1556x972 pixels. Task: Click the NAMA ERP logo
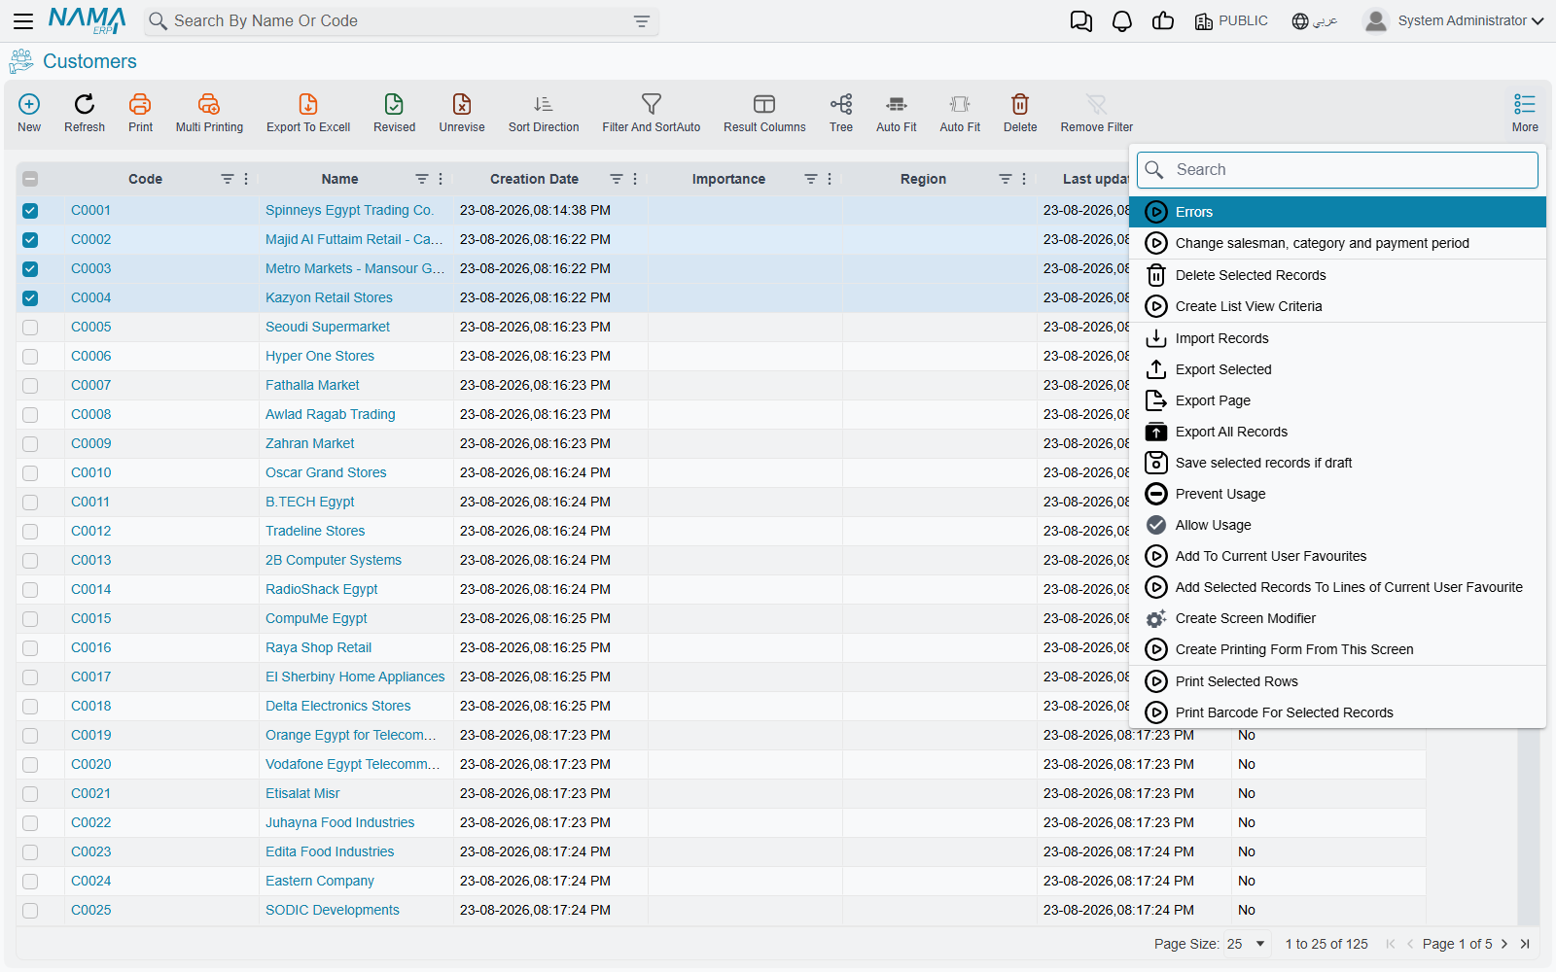pyautogui.click(x=88, y=20)
